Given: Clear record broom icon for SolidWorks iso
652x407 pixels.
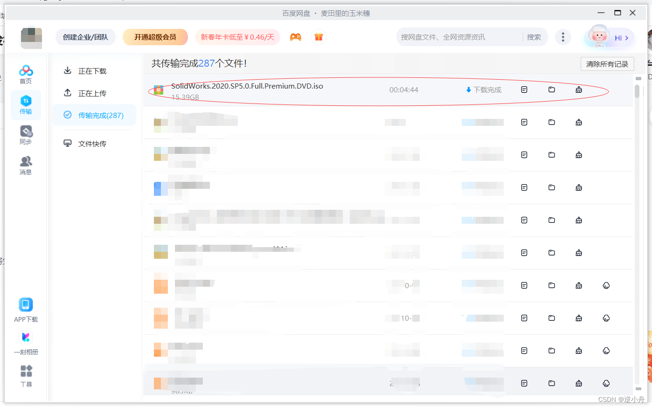Looking at the screenshot, I should [x=579, y=90].
